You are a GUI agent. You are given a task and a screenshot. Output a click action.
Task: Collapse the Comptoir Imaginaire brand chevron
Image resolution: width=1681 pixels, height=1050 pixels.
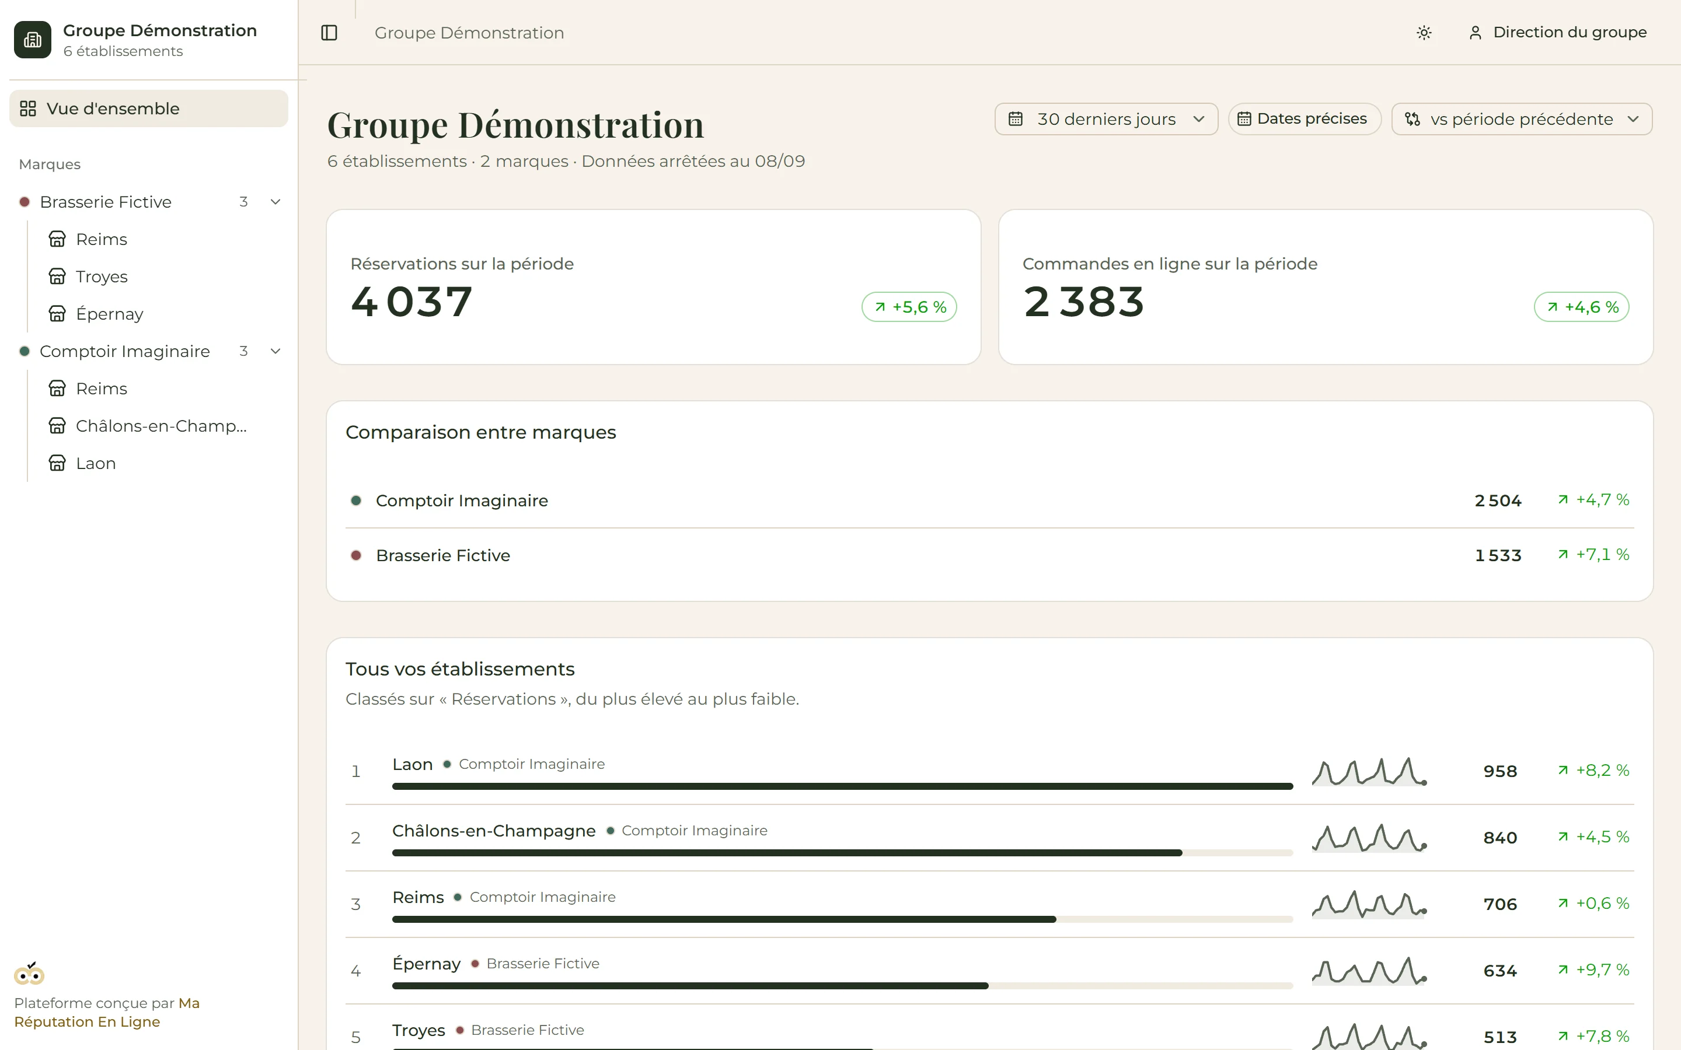click(275, 351)
